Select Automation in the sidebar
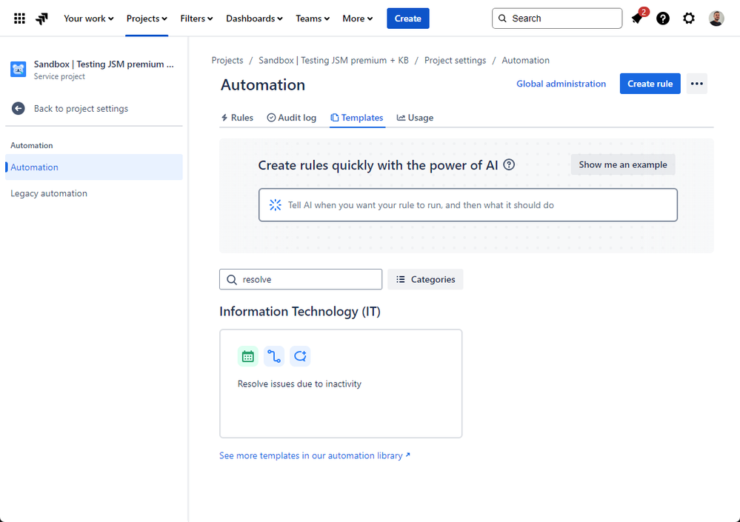740x522 pixels. coord(94,167)
